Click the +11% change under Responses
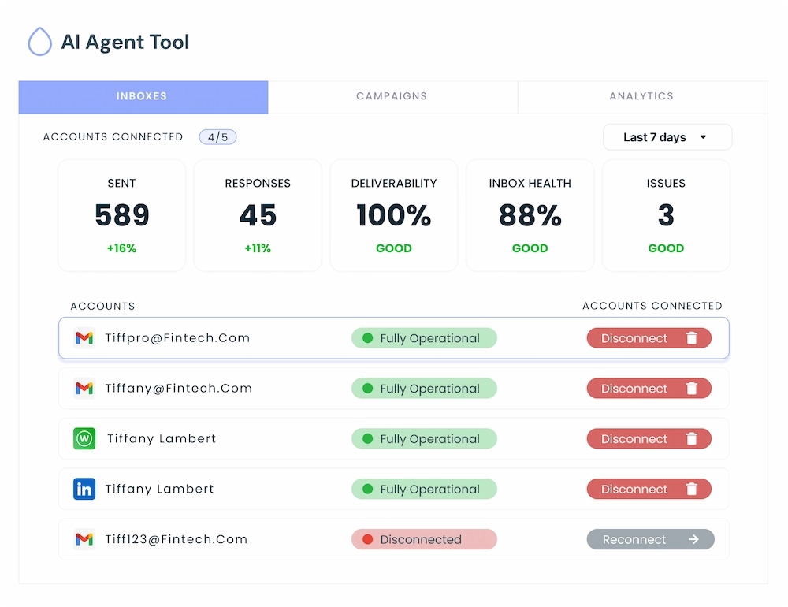Screen dimensions: 788x607 [x=258, y=248]
